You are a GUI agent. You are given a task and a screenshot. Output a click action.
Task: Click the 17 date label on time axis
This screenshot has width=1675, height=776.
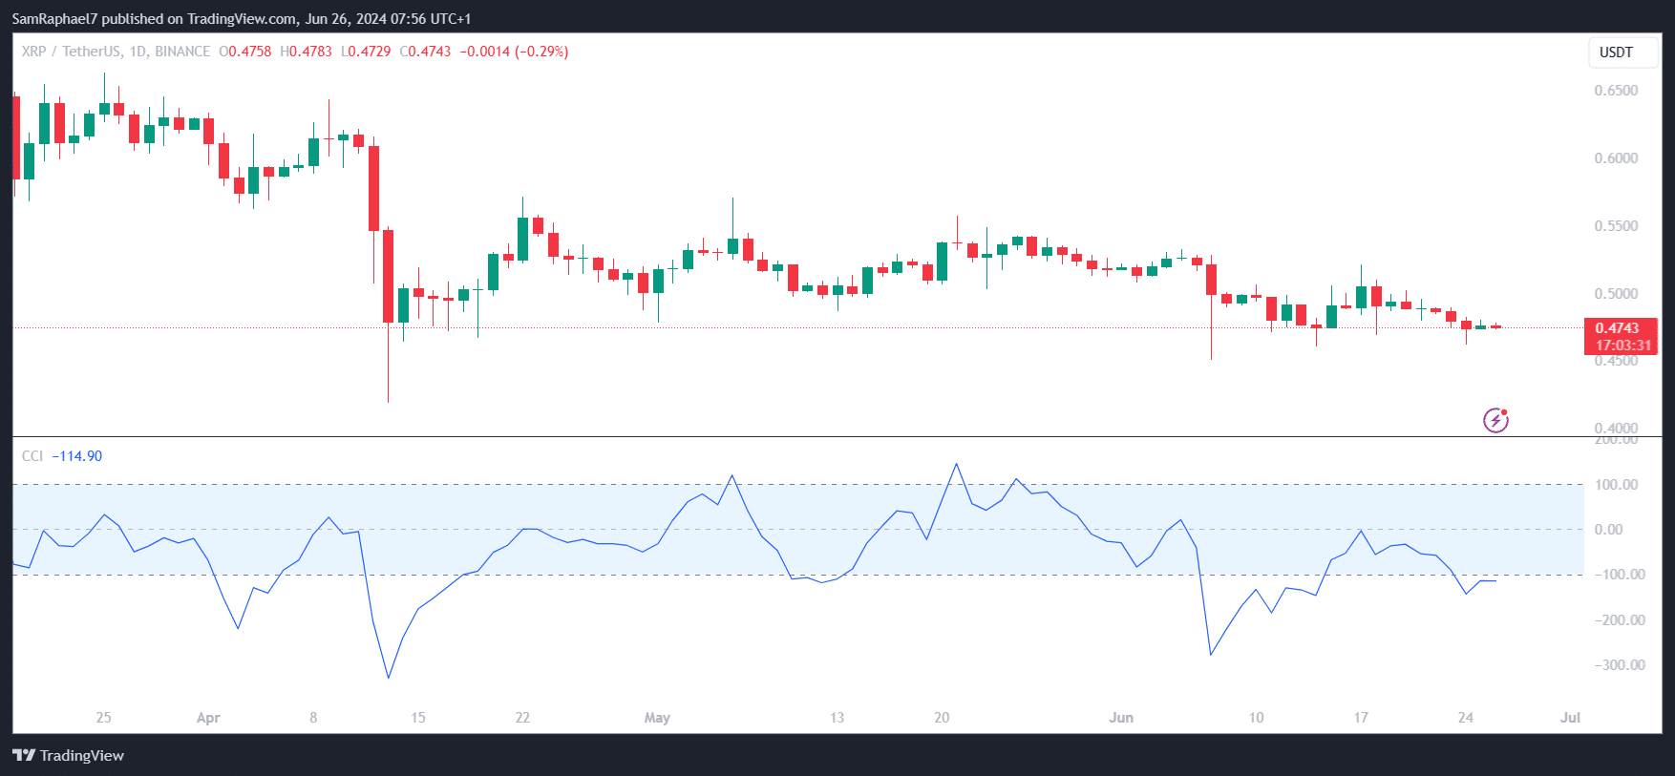click(1361, 718)
